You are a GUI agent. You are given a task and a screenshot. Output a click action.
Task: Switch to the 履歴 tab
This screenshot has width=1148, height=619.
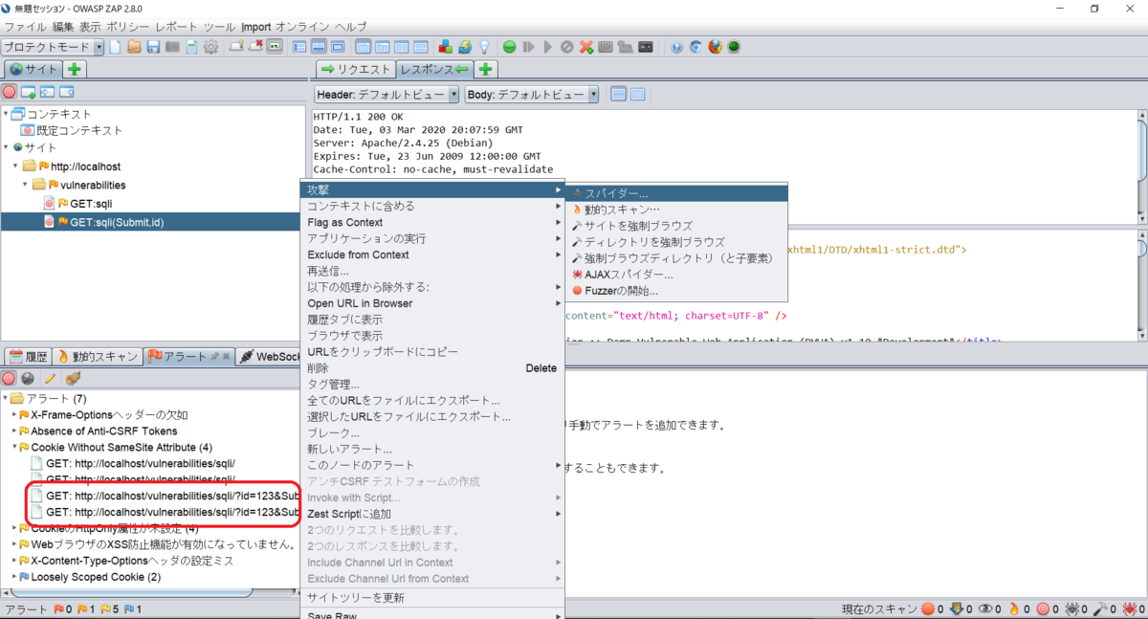click(x=28, y=357)
